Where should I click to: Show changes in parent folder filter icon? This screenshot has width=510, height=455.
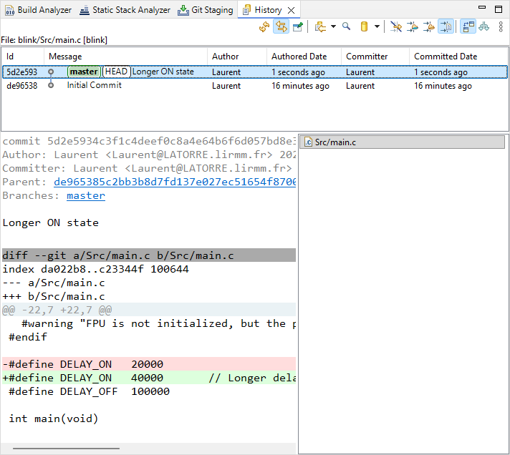pyautogui.click(x=429, y=27)
